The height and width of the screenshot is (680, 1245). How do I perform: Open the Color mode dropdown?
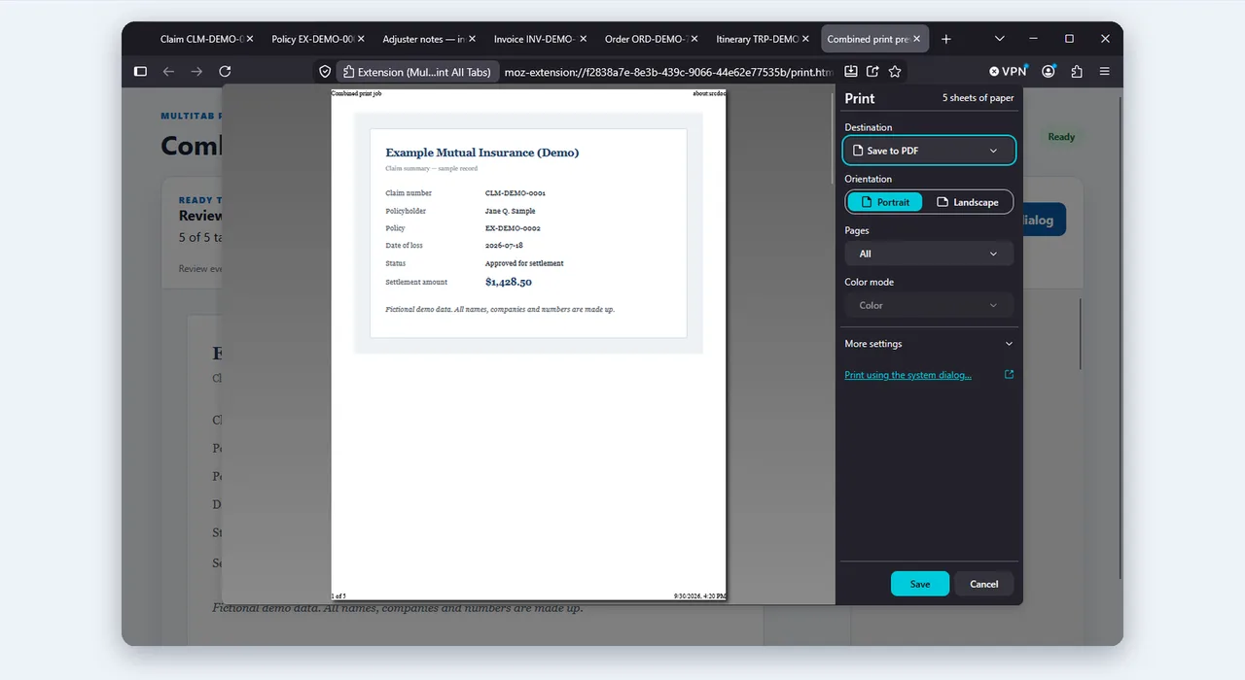929,305
